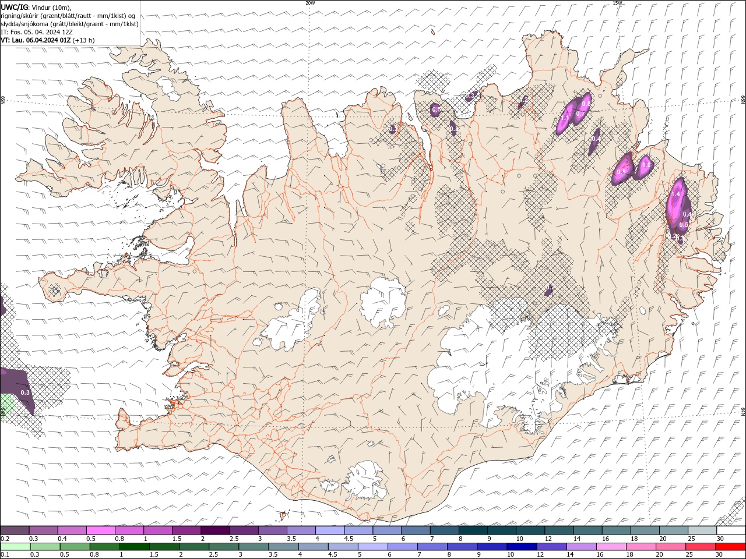Pick bottom-row dark green swatch between 1 and 1.5
Viewport: 746px width, 559px height.
pos(135,547)
